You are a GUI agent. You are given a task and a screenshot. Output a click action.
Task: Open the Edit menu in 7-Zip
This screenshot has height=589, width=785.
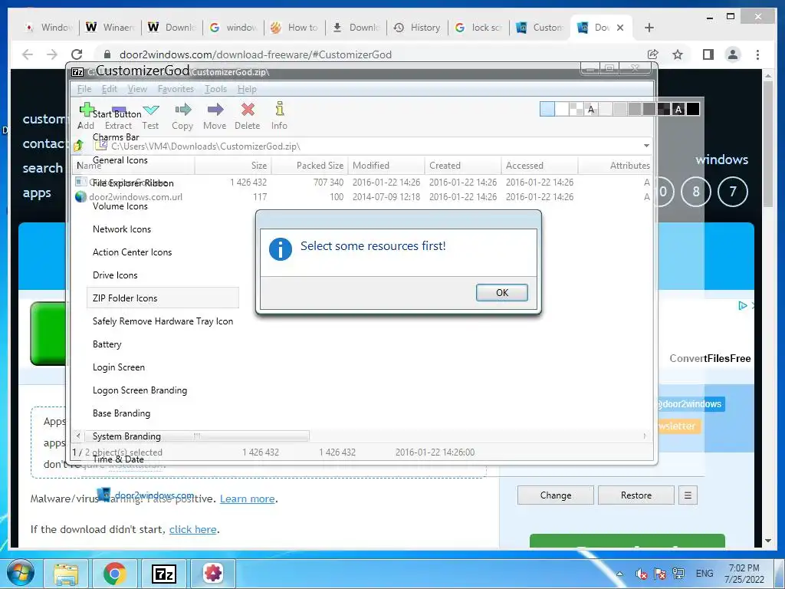pos(109,89)
